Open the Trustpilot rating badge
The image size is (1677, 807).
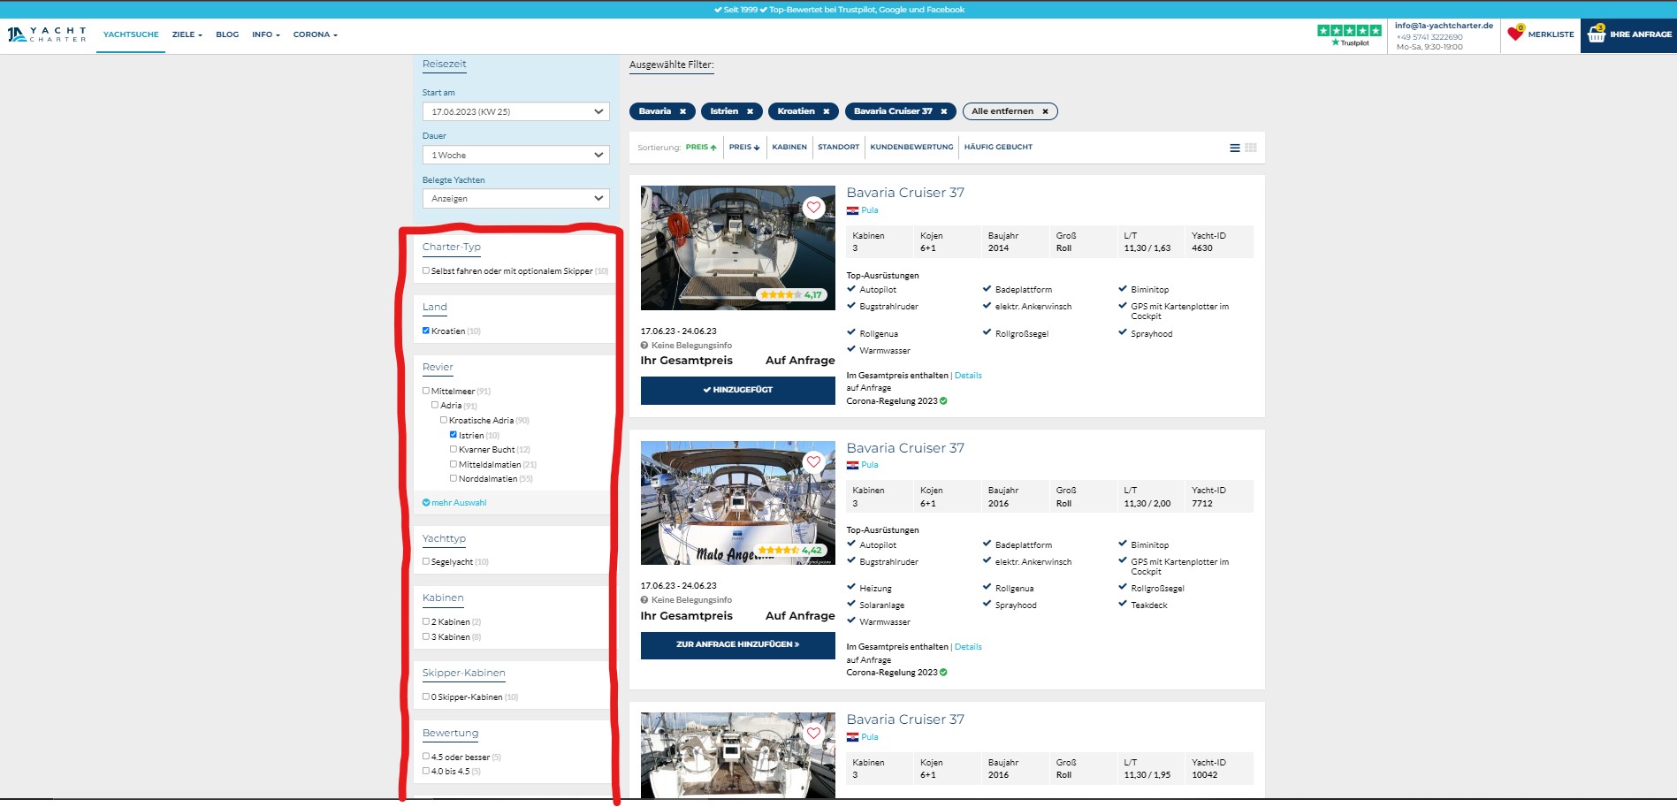[x=1349, y=34]
